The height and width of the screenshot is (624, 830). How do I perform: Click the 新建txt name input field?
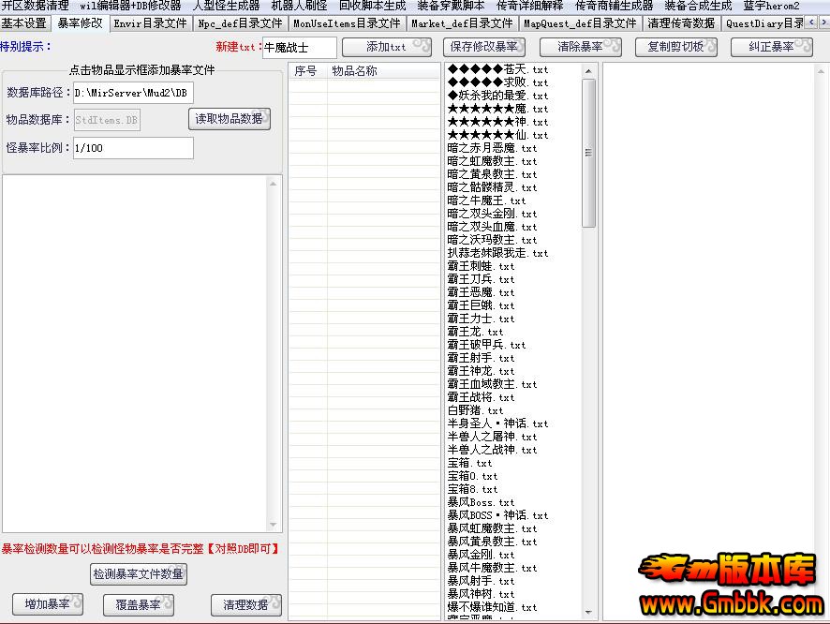point(298,47)
